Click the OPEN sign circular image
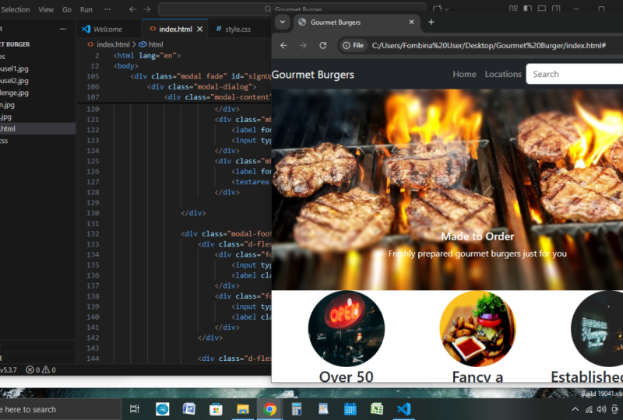623x420 pixels. click(346, 329)
